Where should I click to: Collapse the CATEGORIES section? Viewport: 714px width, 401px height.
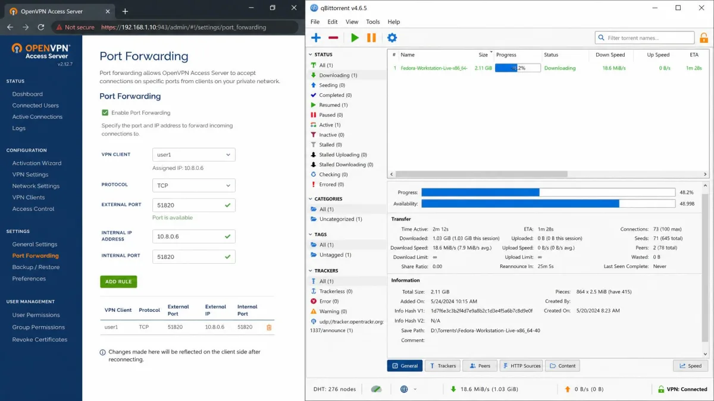(311, 199)
